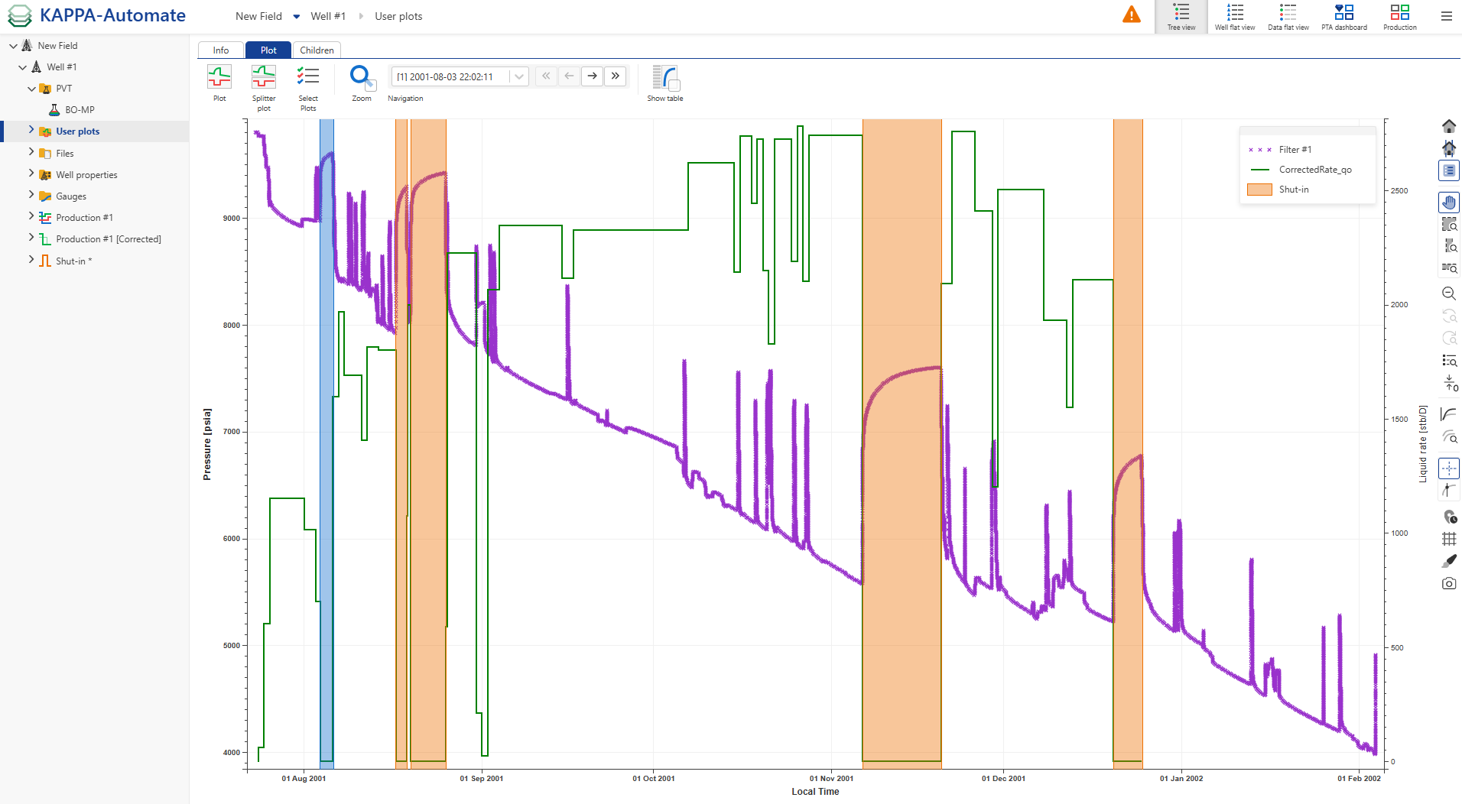Open the navigation date dropdown
This screenshot has width=1462, height=804.
click(519, 76)
